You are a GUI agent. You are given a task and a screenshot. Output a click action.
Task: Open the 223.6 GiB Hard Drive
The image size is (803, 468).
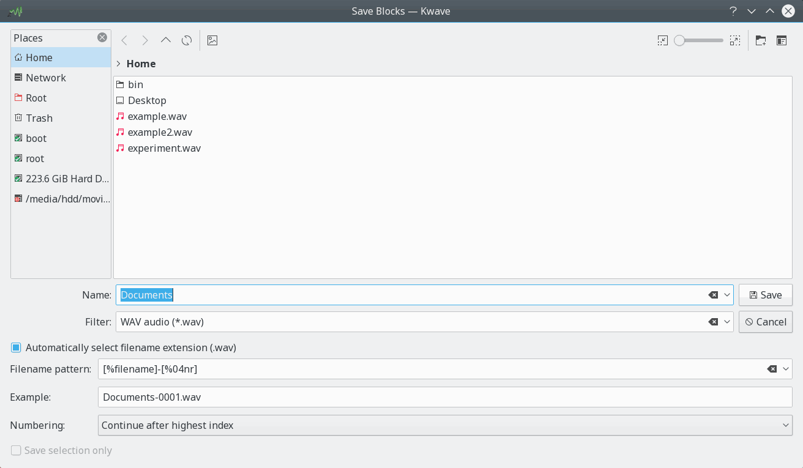tap(60, 179)
